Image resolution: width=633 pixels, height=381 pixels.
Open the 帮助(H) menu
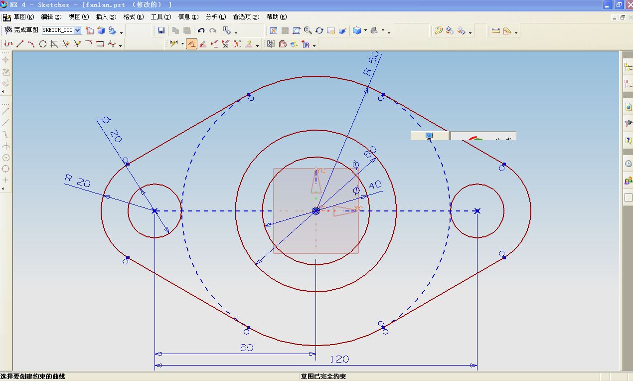click(276, 17)
